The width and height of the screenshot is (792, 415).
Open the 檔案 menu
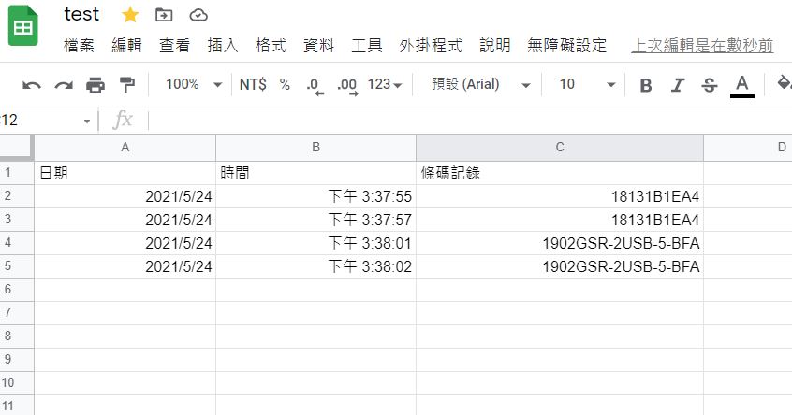tap(79, 46)
